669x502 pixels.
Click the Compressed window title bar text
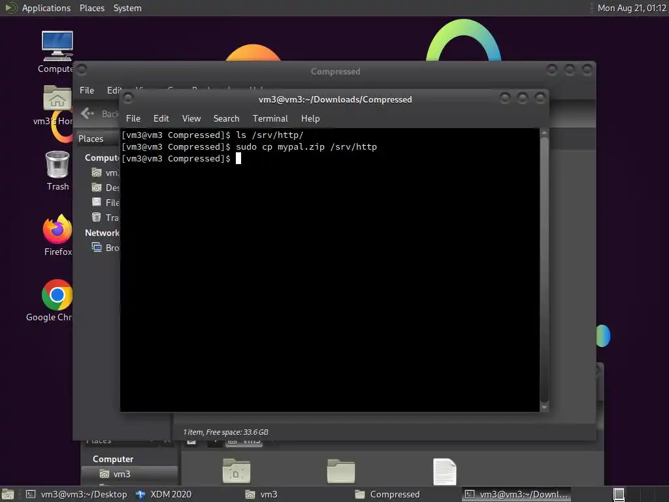click(335, 71)
